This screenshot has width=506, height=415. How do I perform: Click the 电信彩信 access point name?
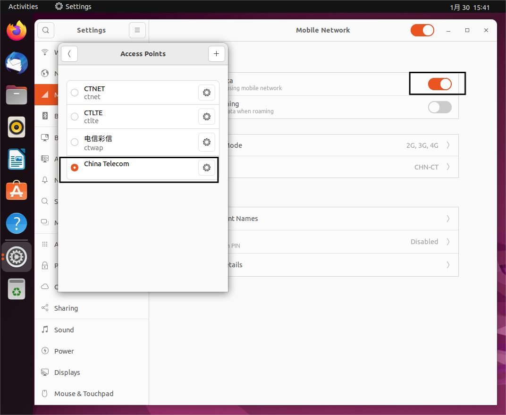(98, 138)
